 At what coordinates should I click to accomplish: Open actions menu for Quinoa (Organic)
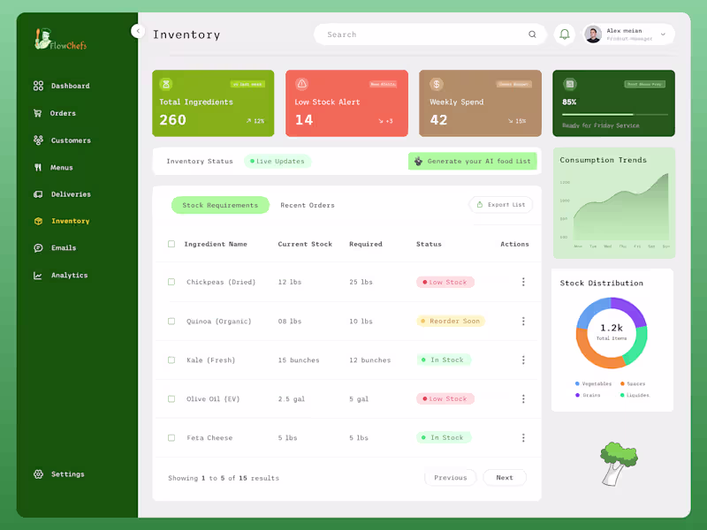[x=523, y=321]
